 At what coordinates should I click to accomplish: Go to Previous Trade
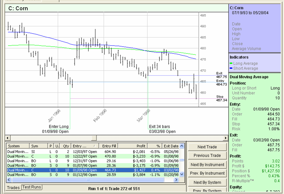[207, 156]
